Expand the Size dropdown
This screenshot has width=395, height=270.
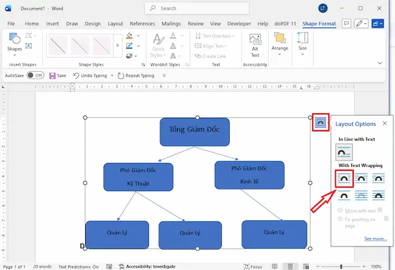(x=302, y=43)
